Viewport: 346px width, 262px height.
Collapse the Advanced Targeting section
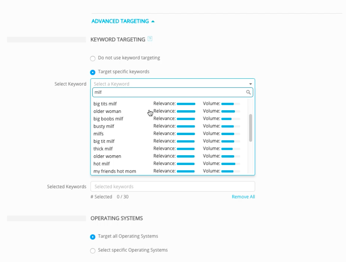click(x=153, y=21)
